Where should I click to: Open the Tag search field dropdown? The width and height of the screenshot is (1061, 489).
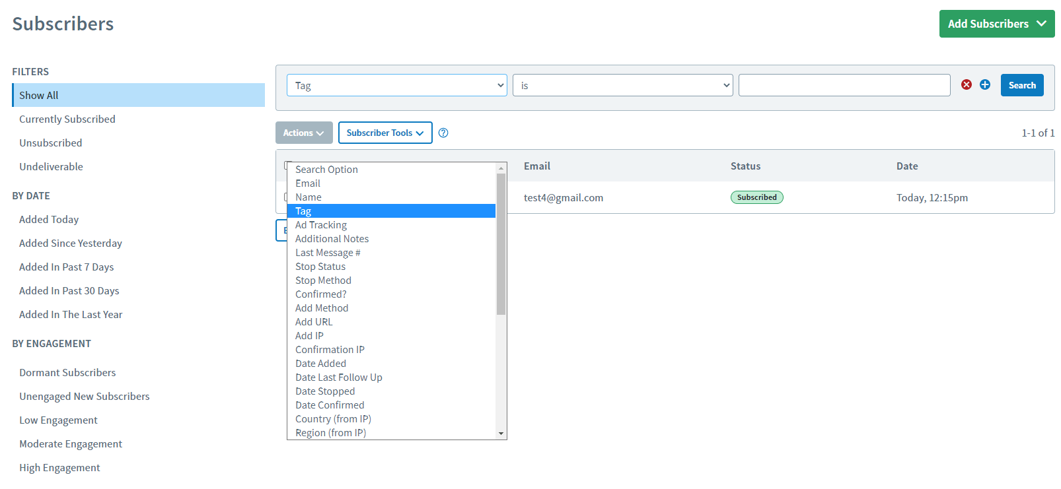[397, 85]
